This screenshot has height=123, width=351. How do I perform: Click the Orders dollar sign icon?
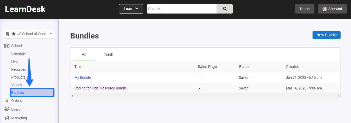coord(7,101)
